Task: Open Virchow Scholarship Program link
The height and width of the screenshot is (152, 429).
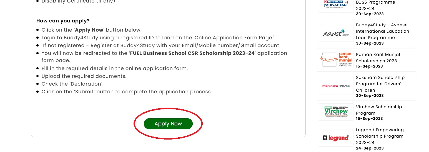Action: click(379, 110)
